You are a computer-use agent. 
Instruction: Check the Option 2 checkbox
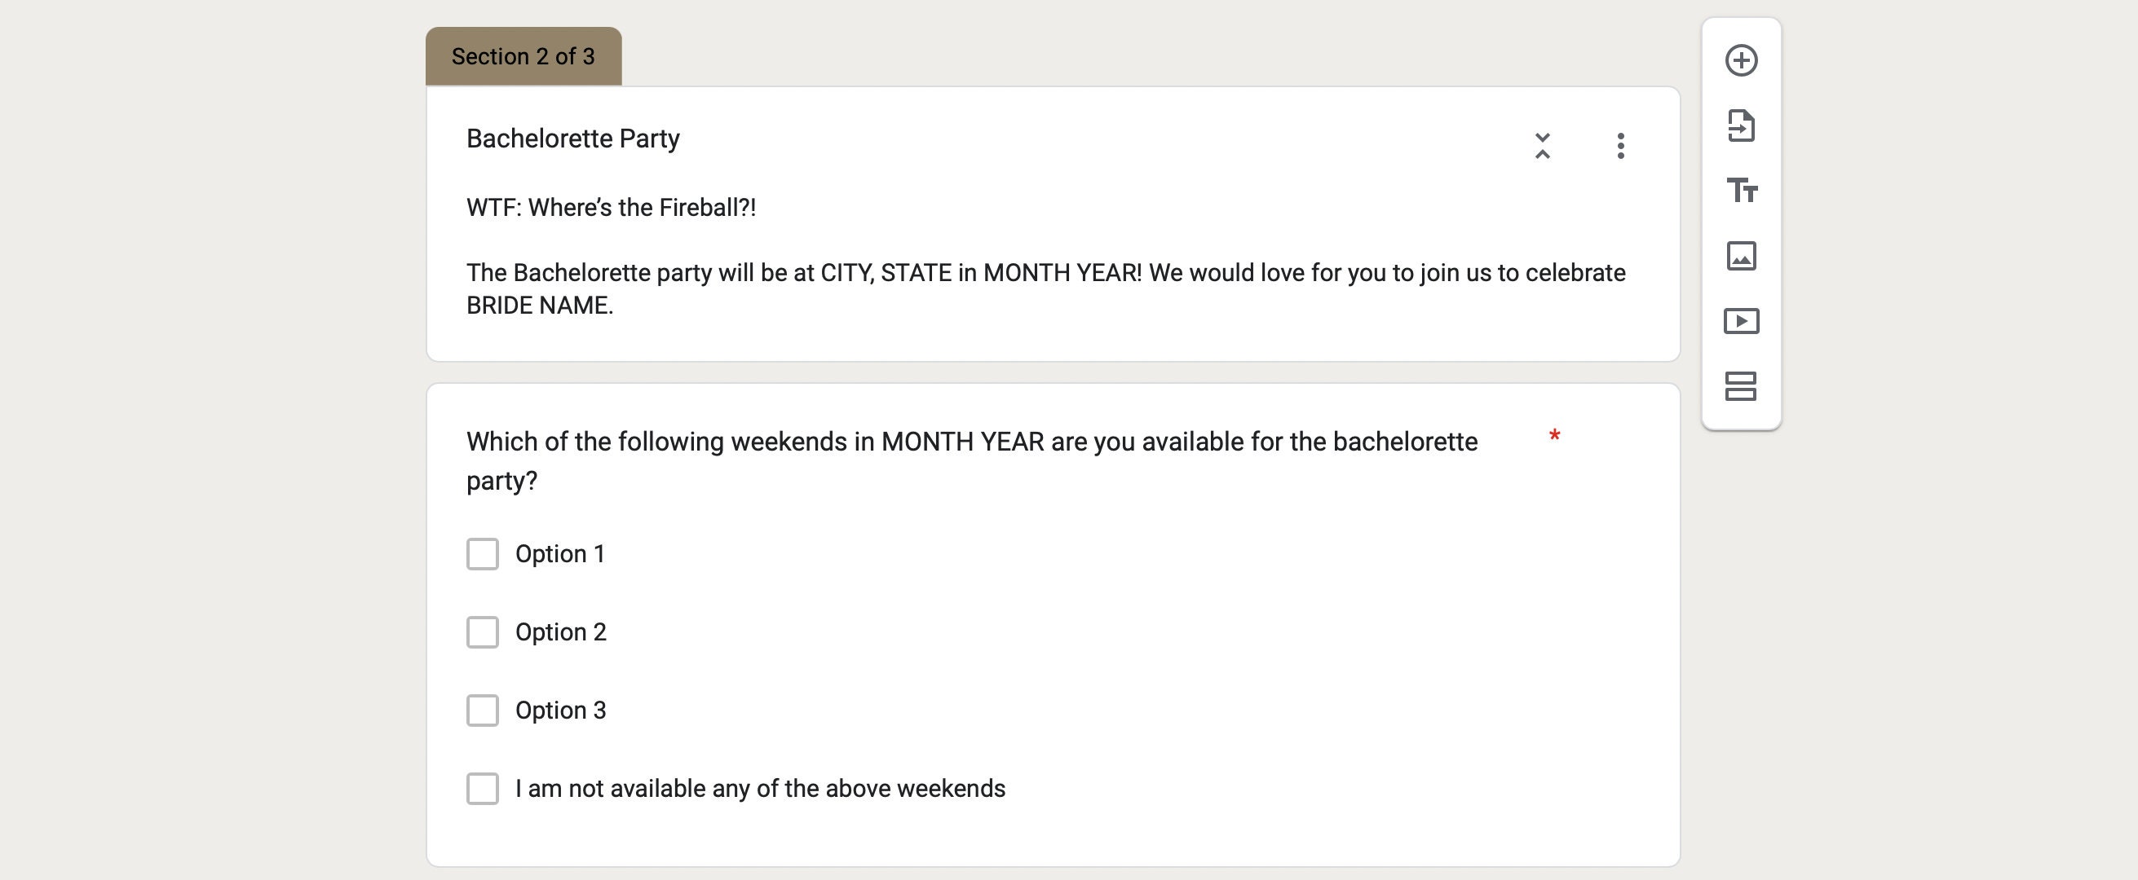[482, 632]
